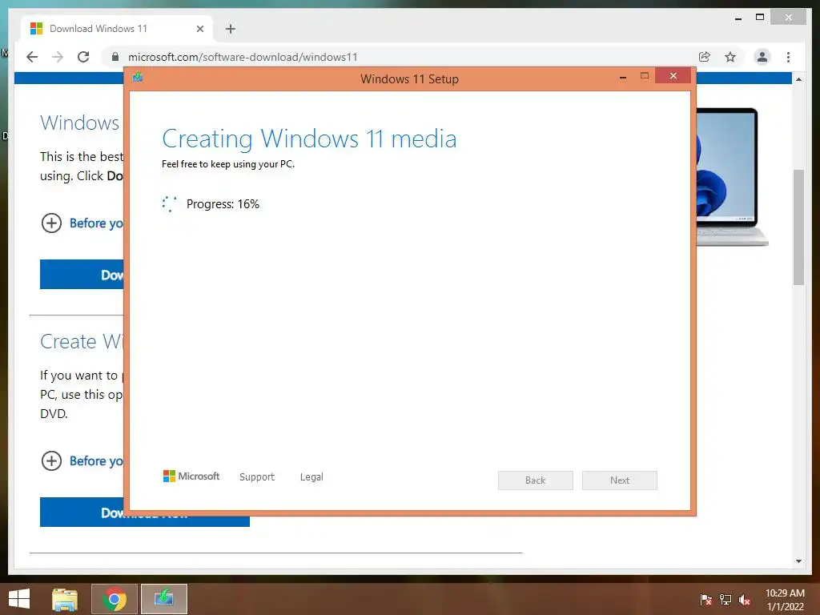Click the address bar URL
This screenshot has width=820, height=615.
[x=243, y=57]
